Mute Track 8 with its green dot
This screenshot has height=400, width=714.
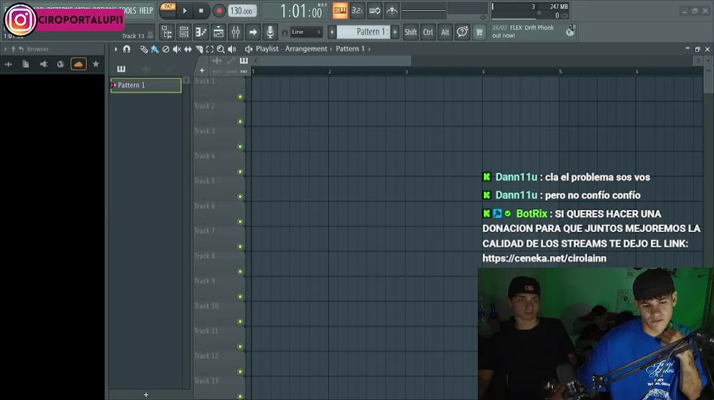[240, 272]
